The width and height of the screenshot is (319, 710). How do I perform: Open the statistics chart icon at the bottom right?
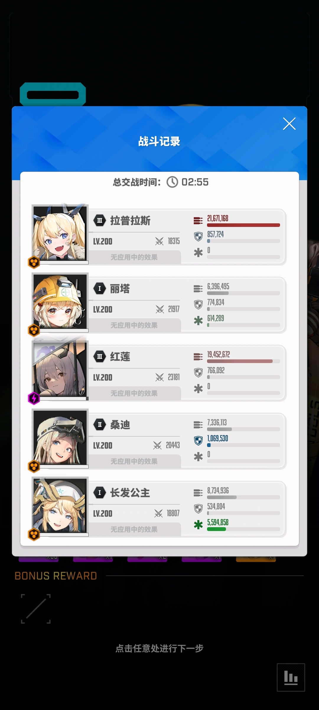(x=291, y=677)
